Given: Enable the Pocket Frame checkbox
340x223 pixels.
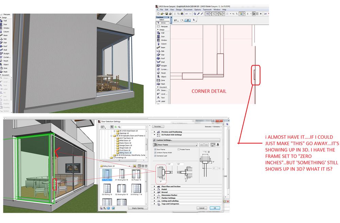Looking at the screenshot, I should pos(179,149).
